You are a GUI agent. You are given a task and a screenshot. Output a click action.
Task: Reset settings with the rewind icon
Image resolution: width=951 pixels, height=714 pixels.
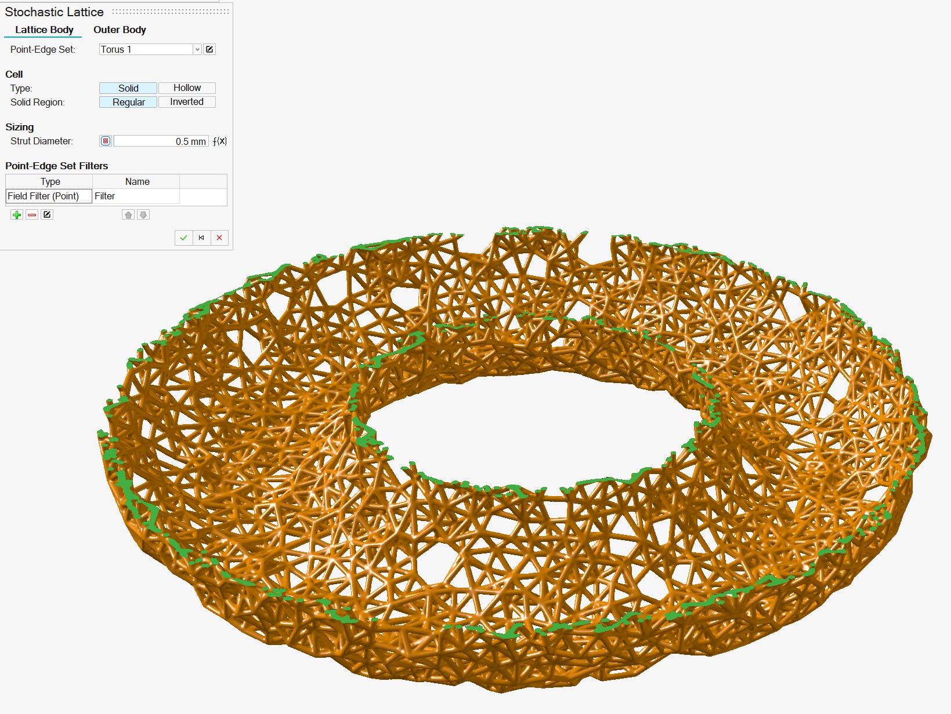tap(201, 238)
